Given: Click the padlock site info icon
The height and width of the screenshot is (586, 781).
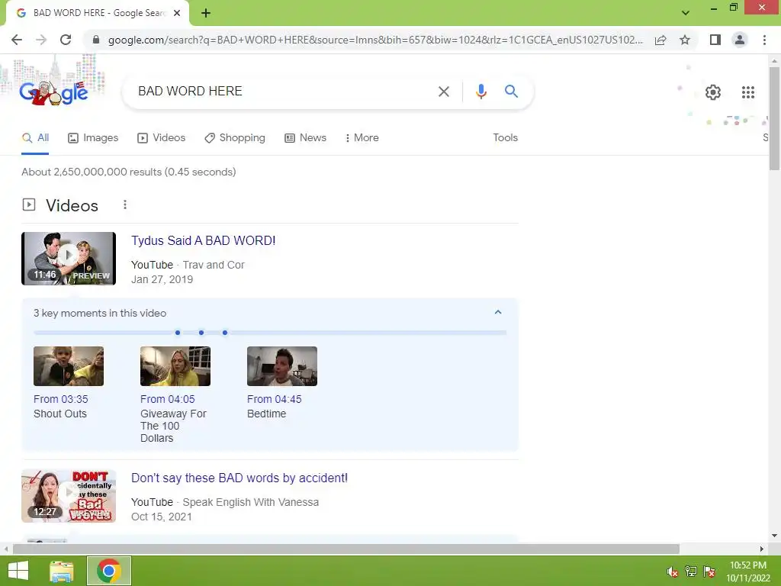Looking at the screenshot, I should [96, 40].
